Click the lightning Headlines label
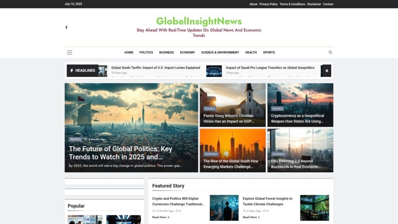 [82, 71]
